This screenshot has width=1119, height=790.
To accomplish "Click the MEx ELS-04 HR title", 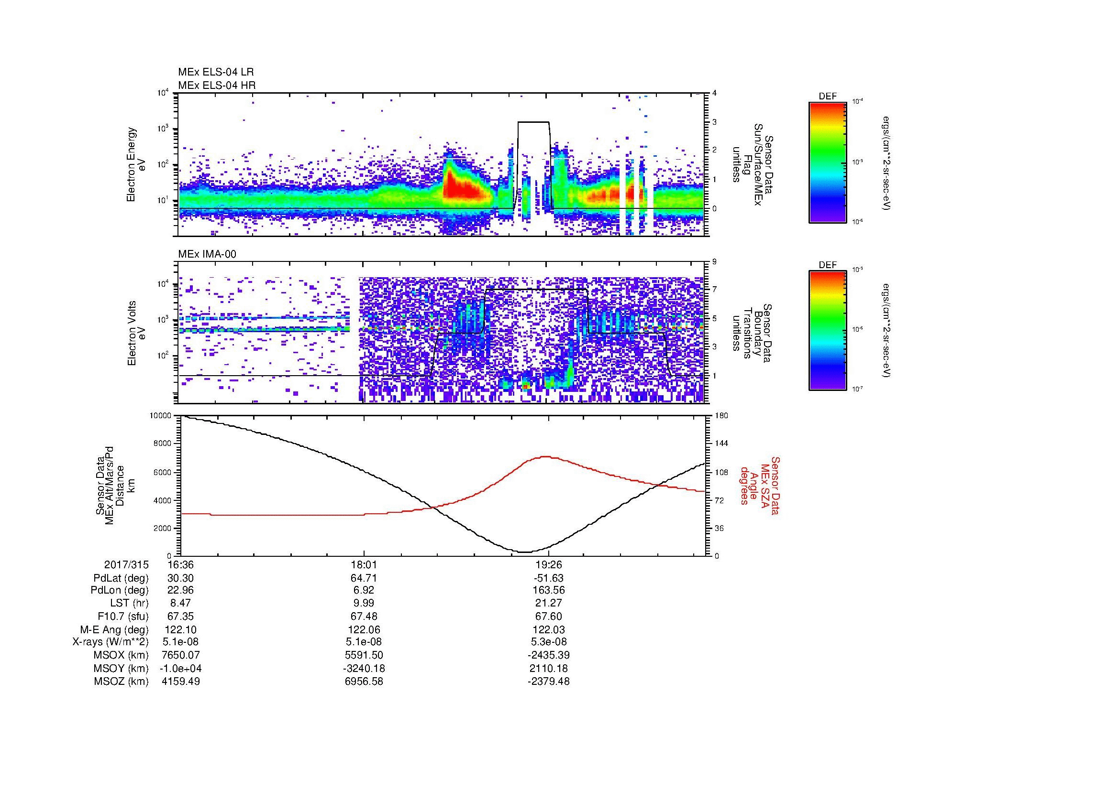I will pyautogui.click(x=217, y=85).
